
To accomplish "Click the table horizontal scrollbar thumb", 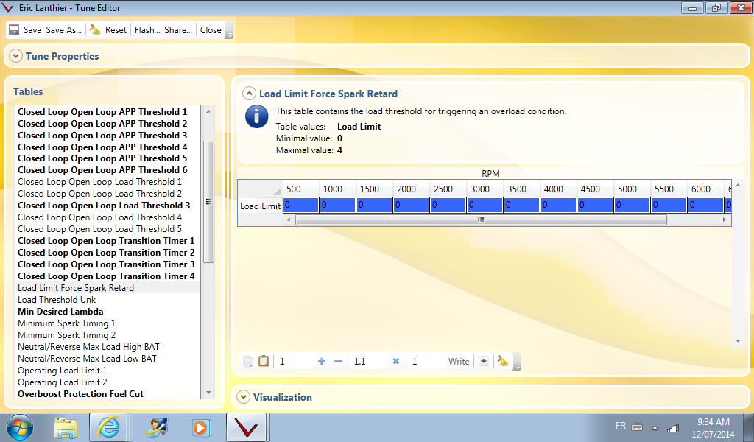I will pos(481,220).
